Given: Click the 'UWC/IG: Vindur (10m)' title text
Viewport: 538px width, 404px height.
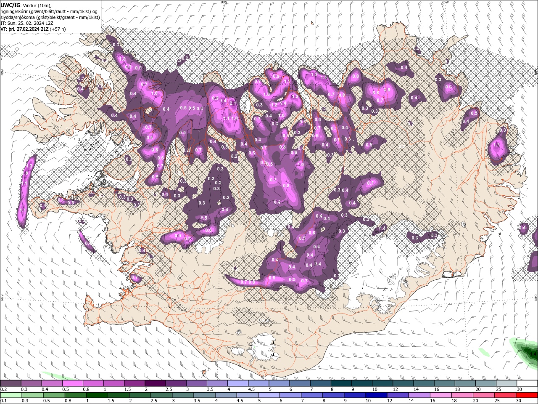Looking at the screenshot, I should click(26, 5).
